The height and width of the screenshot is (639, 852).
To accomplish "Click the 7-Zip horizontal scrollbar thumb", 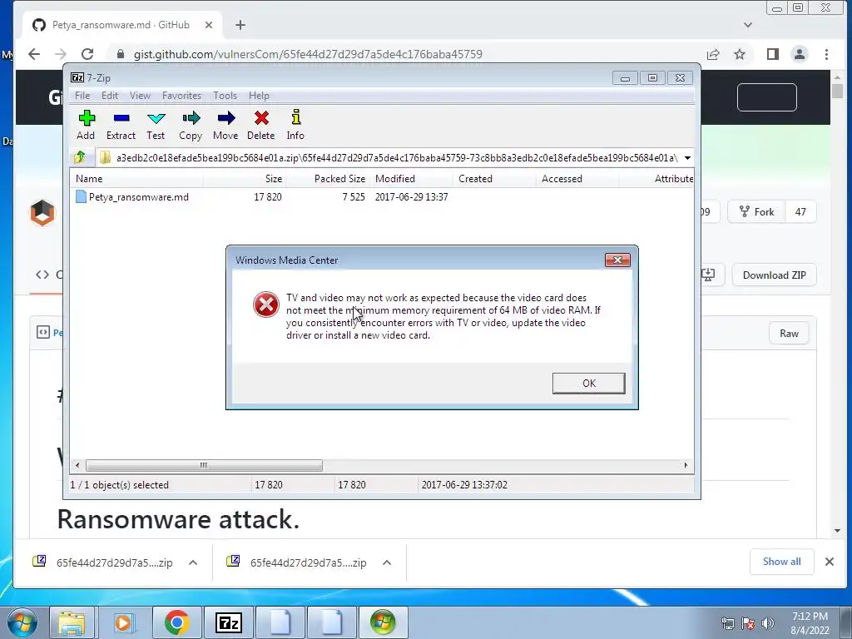I will pyautogui.click(x=204, y=466).
